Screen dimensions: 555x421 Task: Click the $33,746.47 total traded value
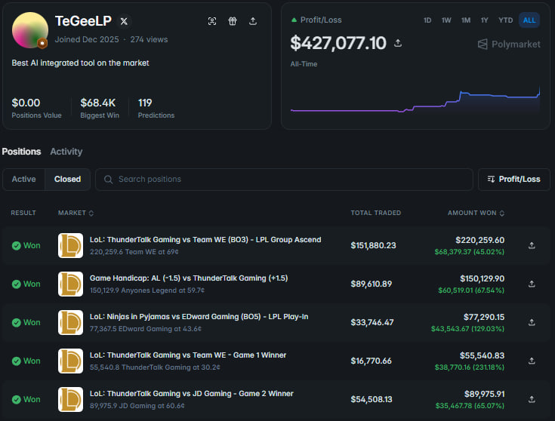(372, 322)
